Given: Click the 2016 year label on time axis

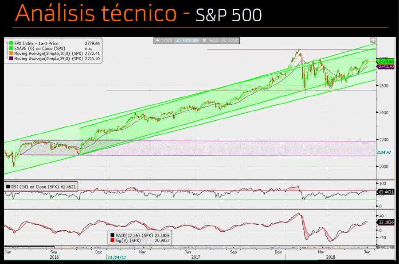Looking at the screenshot, I should coord(54,257).
